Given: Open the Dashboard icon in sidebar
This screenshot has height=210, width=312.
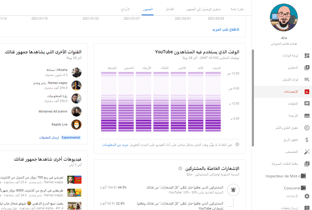Looking at the screenshot, I should pos(307,56).
